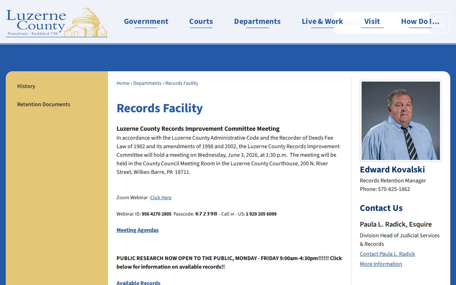456x285 pixels.
Task: Click the phone number 570-825-1862
Action: tap(394, 189)
